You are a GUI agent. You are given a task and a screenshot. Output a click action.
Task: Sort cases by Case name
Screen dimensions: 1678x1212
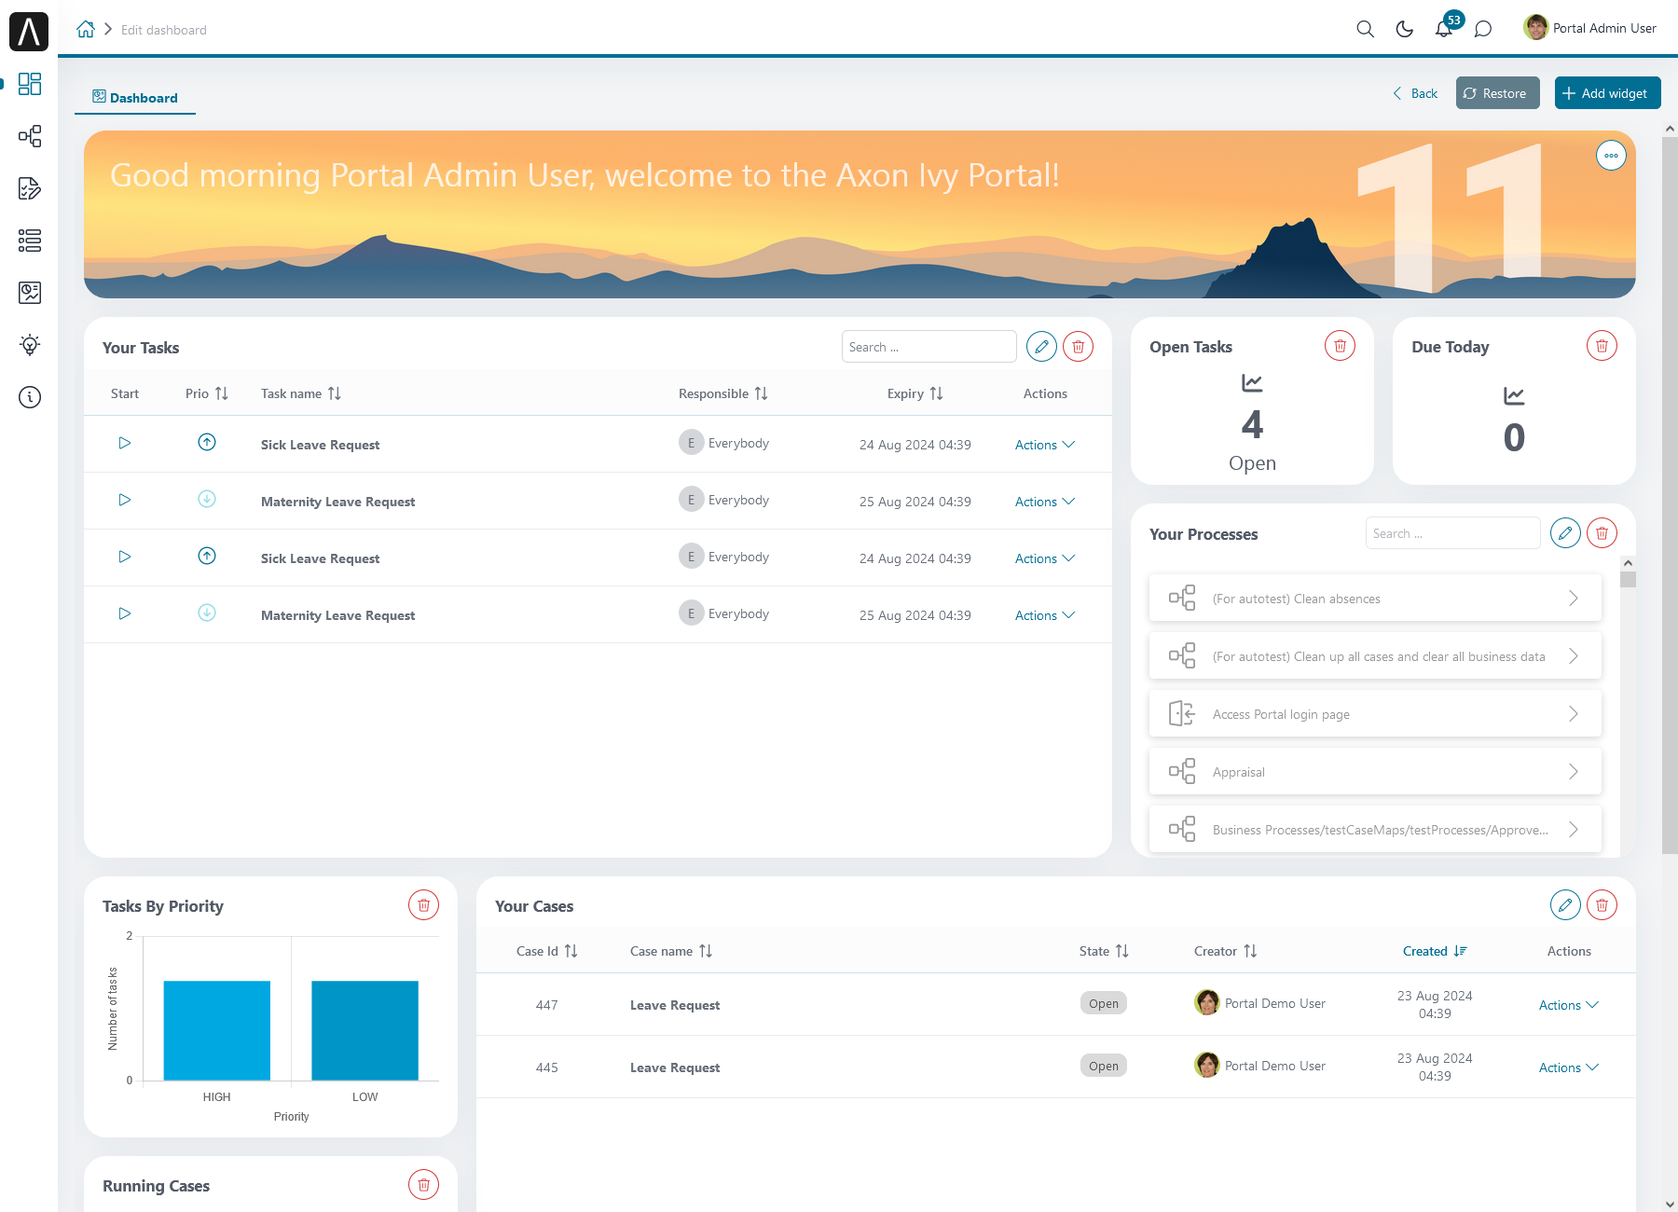705,951
